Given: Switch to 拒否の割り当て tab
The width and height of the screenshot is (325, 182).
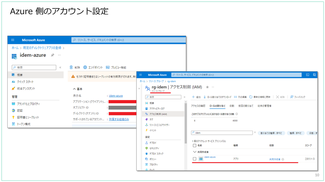Looking at the screenshot, I should pos(246,106).
